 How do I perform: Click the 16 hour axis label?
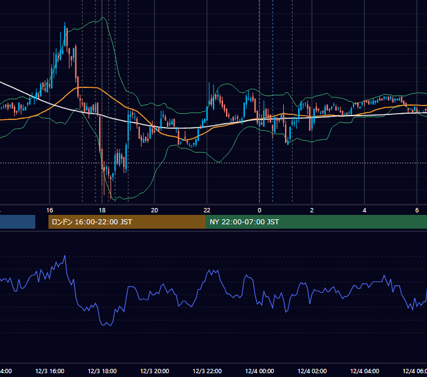tap(50, 210)
